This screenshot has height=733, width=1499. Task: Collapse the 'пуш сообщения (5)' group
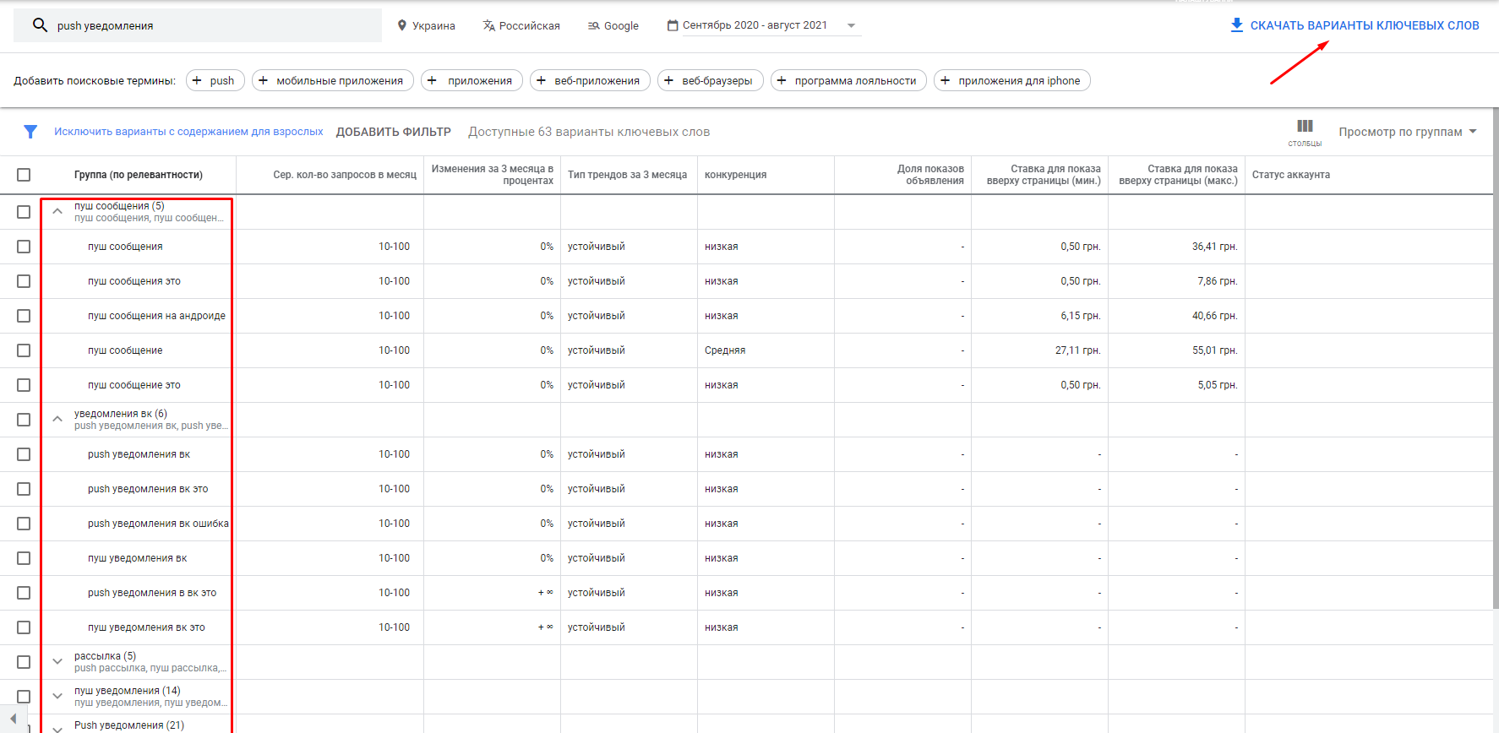tap(57, 211)
